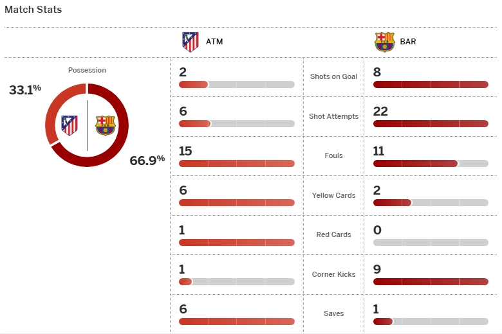Viewport: 502px width, 334px height.
Task: Click Atletico's Shots on Goal bar
Action: coord(236,85)
